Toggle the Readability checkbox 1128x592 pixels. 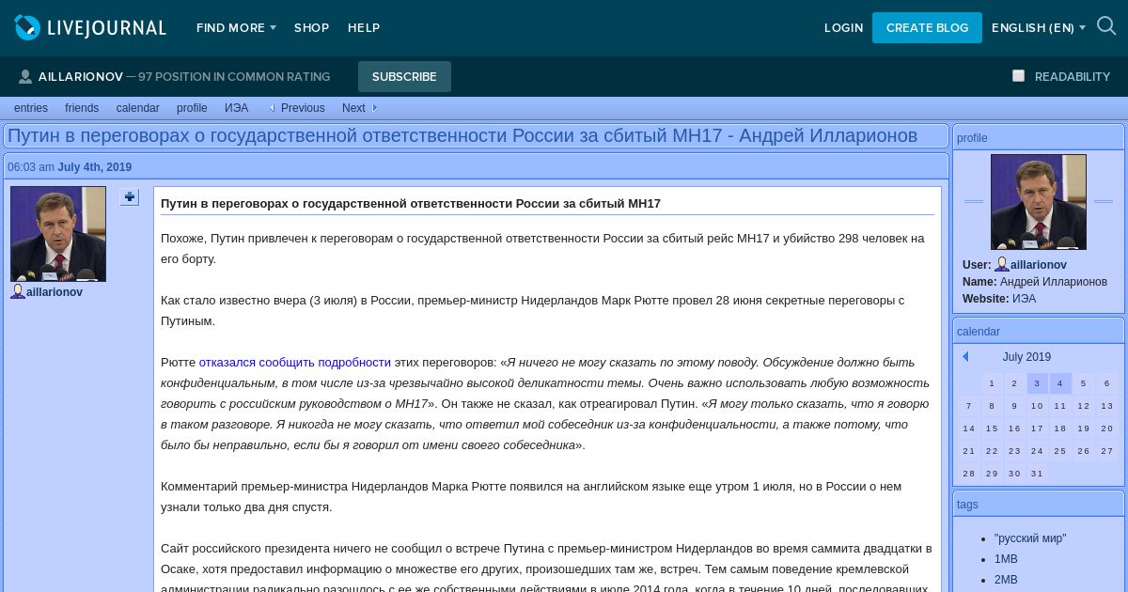click(x=1018, y=75)
